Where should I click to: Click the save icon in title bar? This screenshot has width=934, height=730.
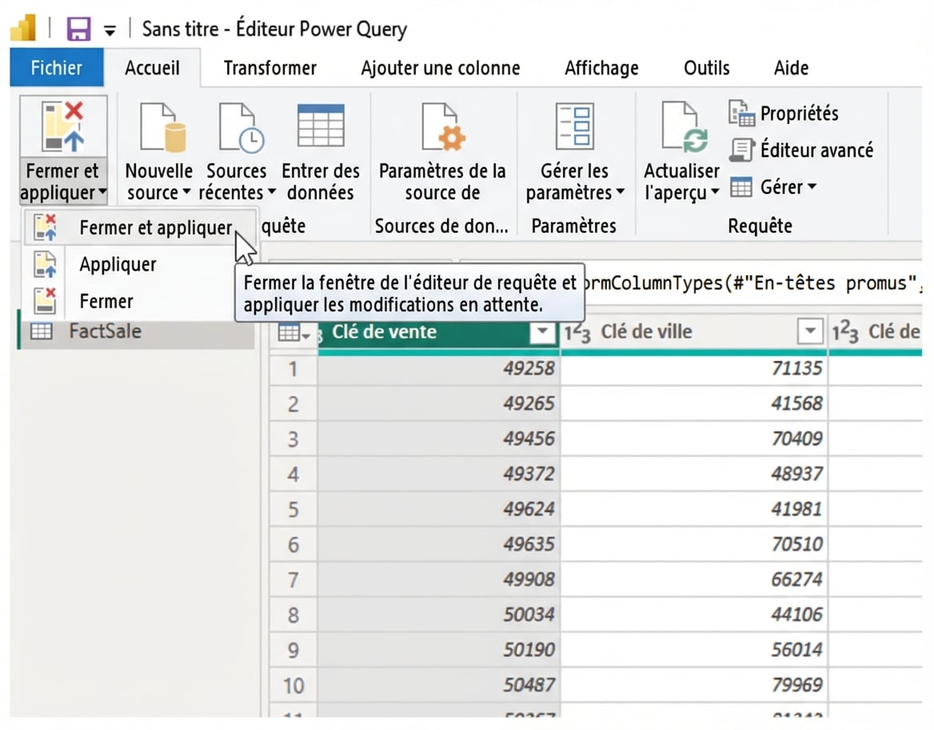(x=78, y=30)
